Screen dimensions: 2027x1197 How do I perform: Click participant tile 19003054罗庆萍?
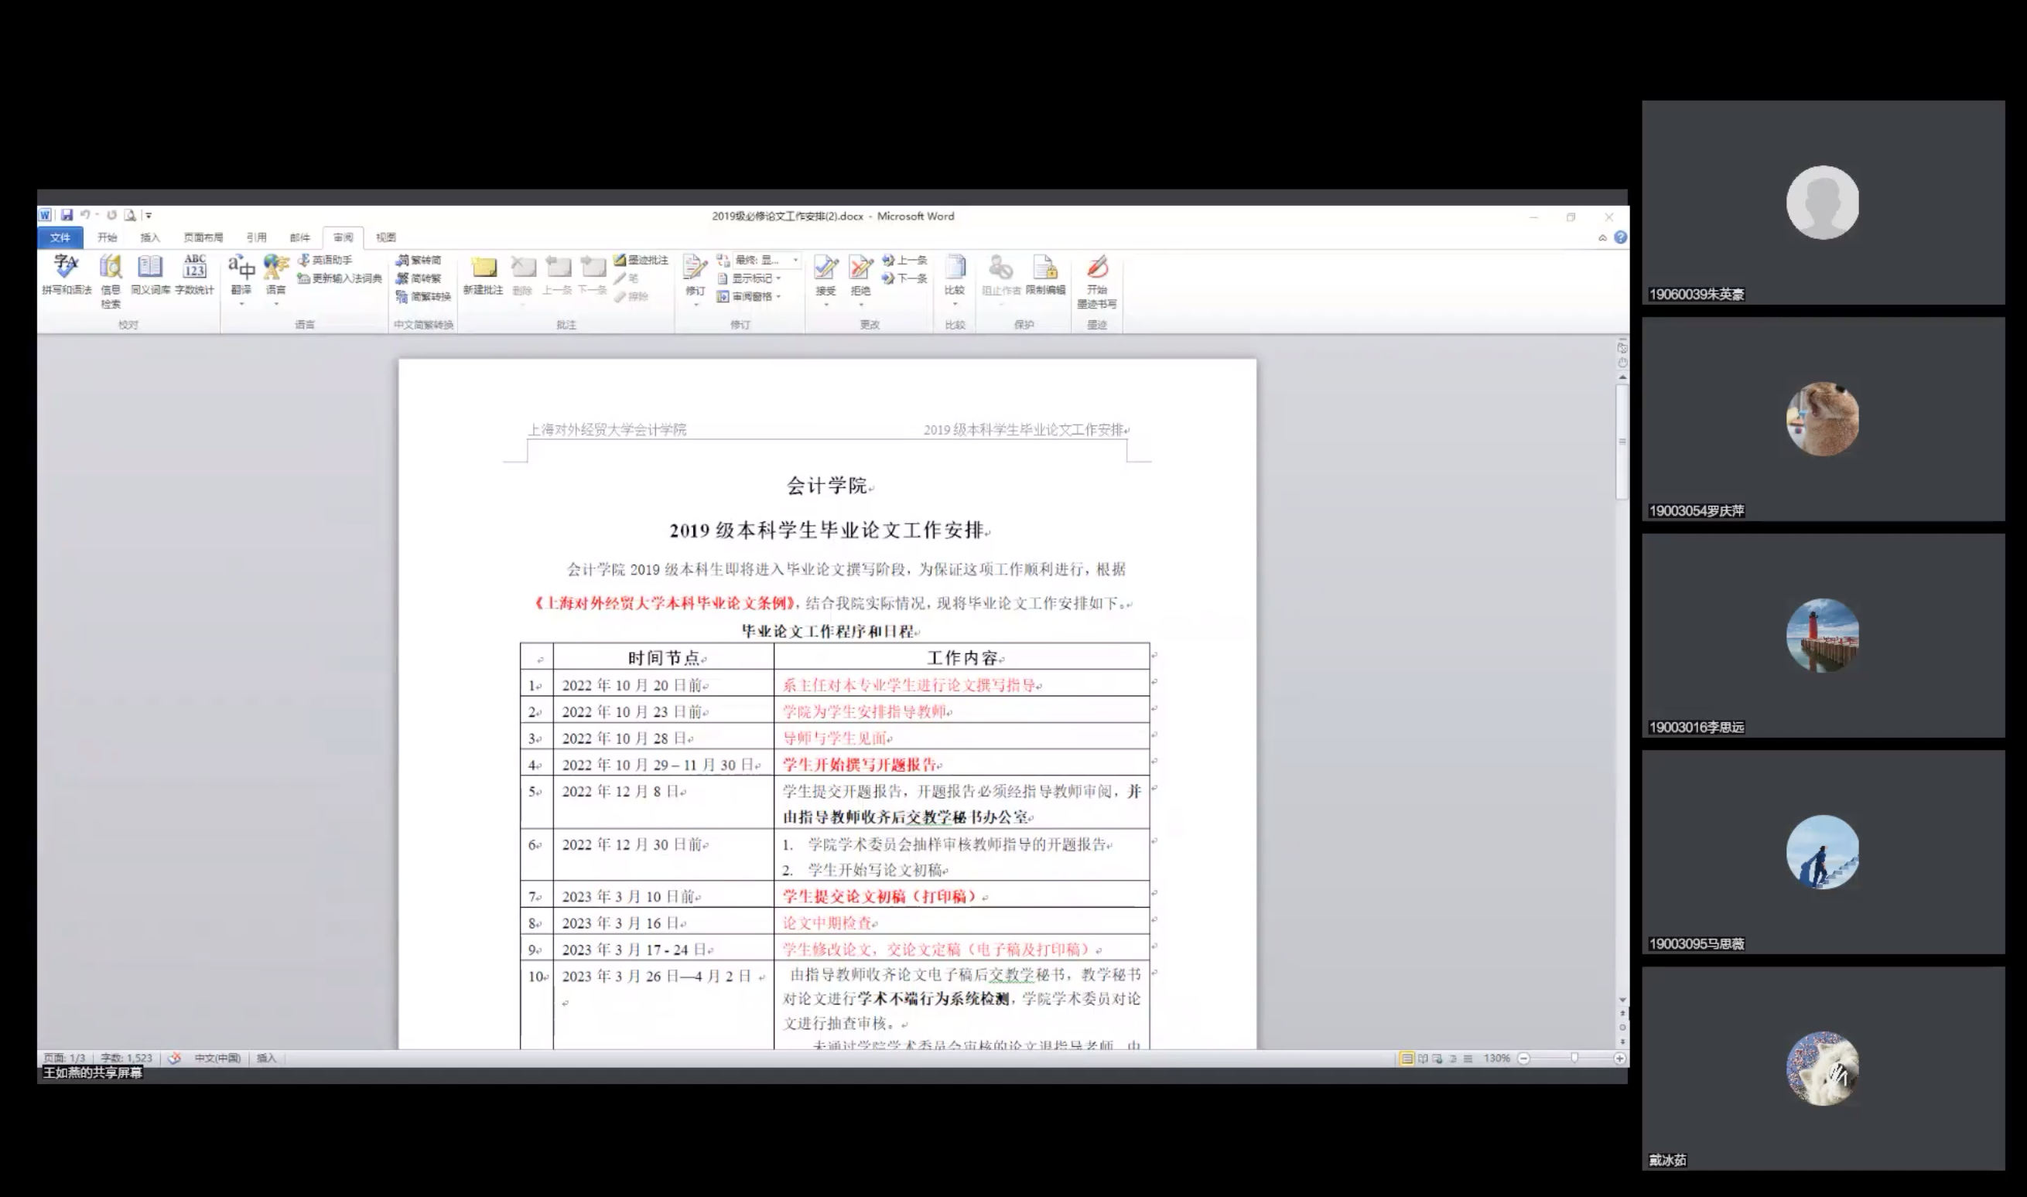(x=1823, y=418)
